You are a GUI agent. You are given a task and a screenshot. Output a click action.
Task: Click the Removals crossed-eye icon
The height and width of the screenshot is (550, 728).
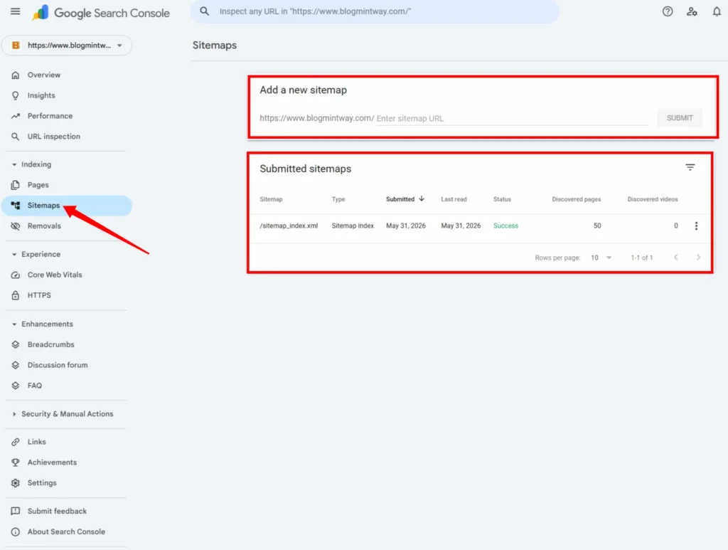pyautogui.click(x=16, y=226)
